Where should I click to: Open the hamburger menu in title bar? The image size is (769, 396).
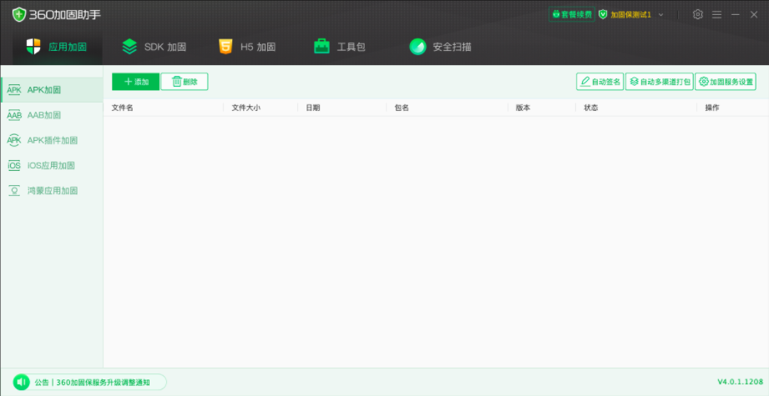(x=716, y=14)
